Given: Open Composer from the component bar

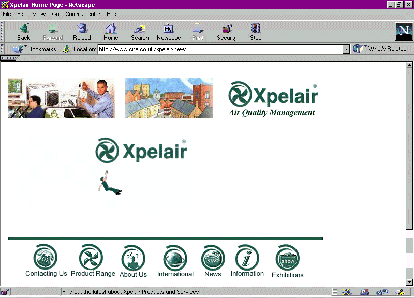Looking at the screenshot, I should tap(400, 292).
